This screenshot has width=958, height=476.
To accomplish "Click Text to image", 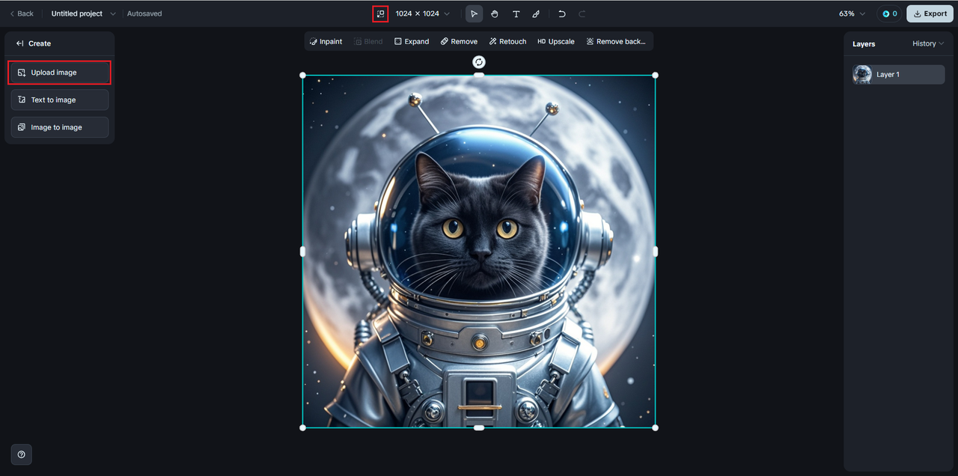I will [60, 100].
